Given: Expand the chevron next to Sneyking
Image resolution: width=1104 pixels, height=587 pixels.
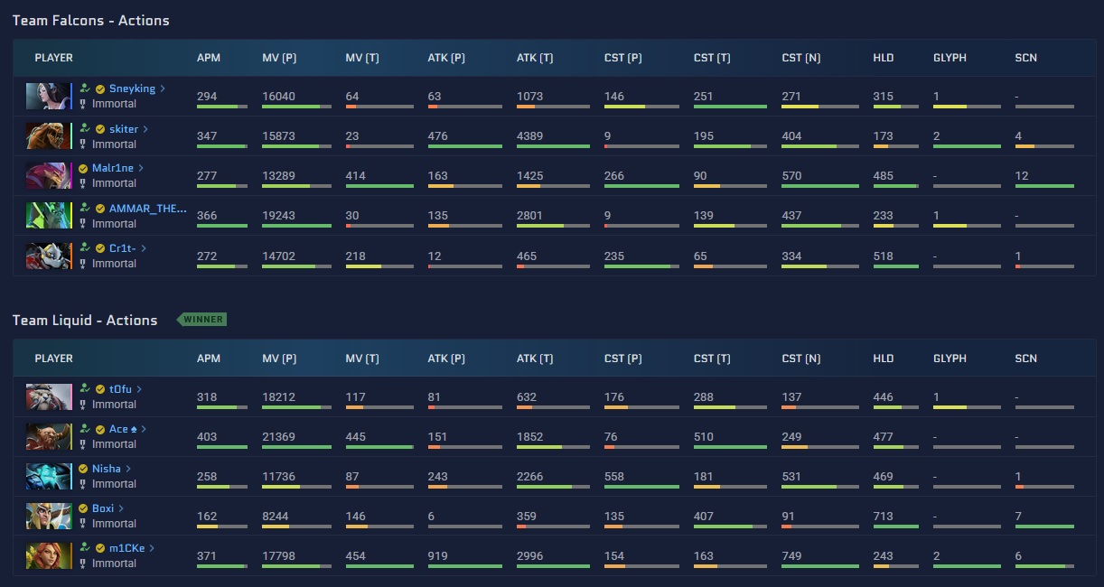Looking at the screenshot, I should [x=164, y=89].
